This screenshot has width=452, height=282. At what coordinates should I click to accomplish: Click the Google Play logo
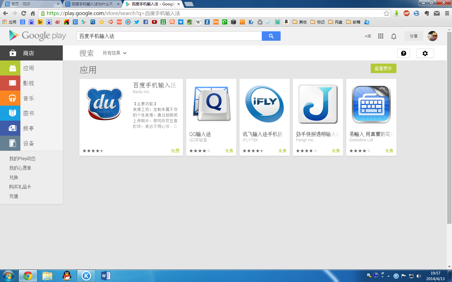(x=38, y=36)
